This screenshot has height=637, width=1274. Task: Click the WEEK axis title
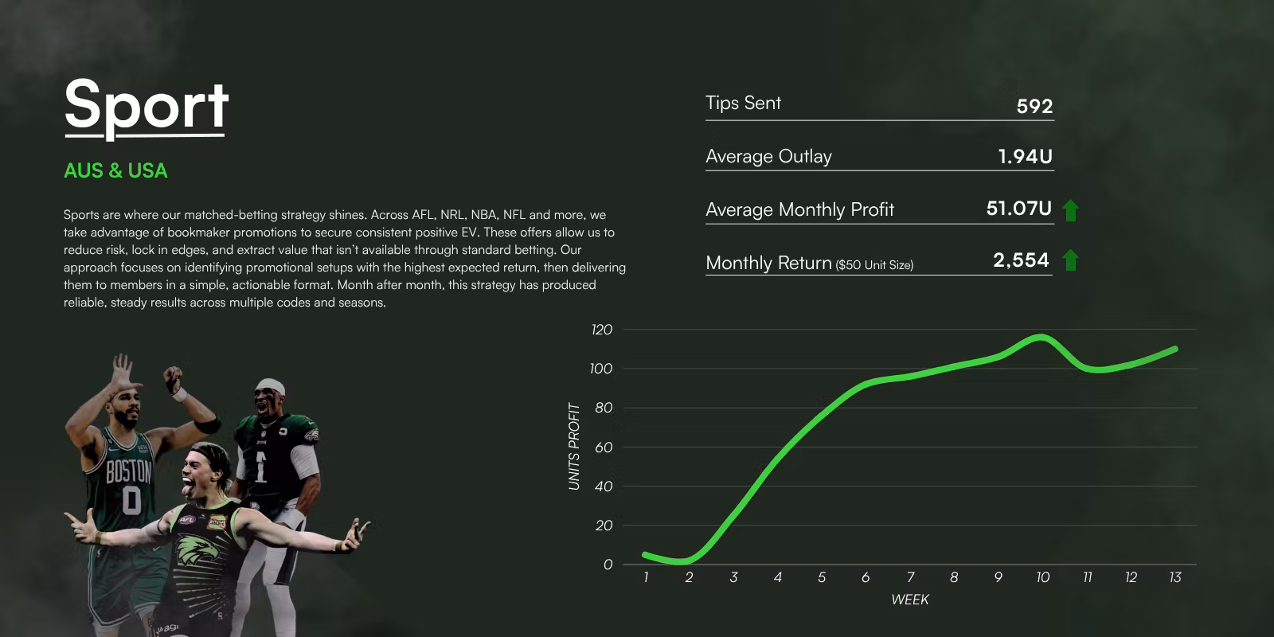[x=909, y=600]
